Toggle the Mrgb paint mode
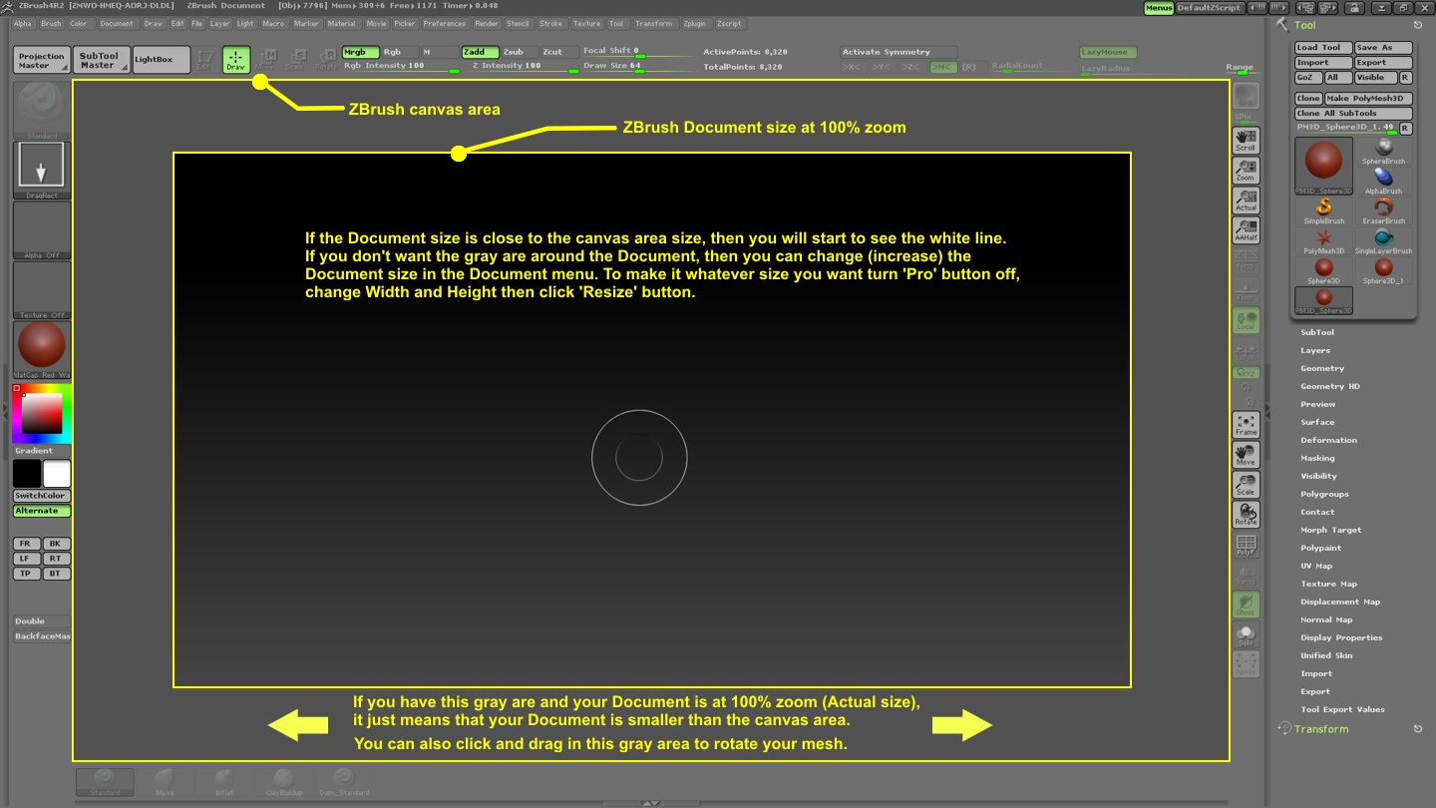Screen dimensions: 1436x808 coord(360,52)
